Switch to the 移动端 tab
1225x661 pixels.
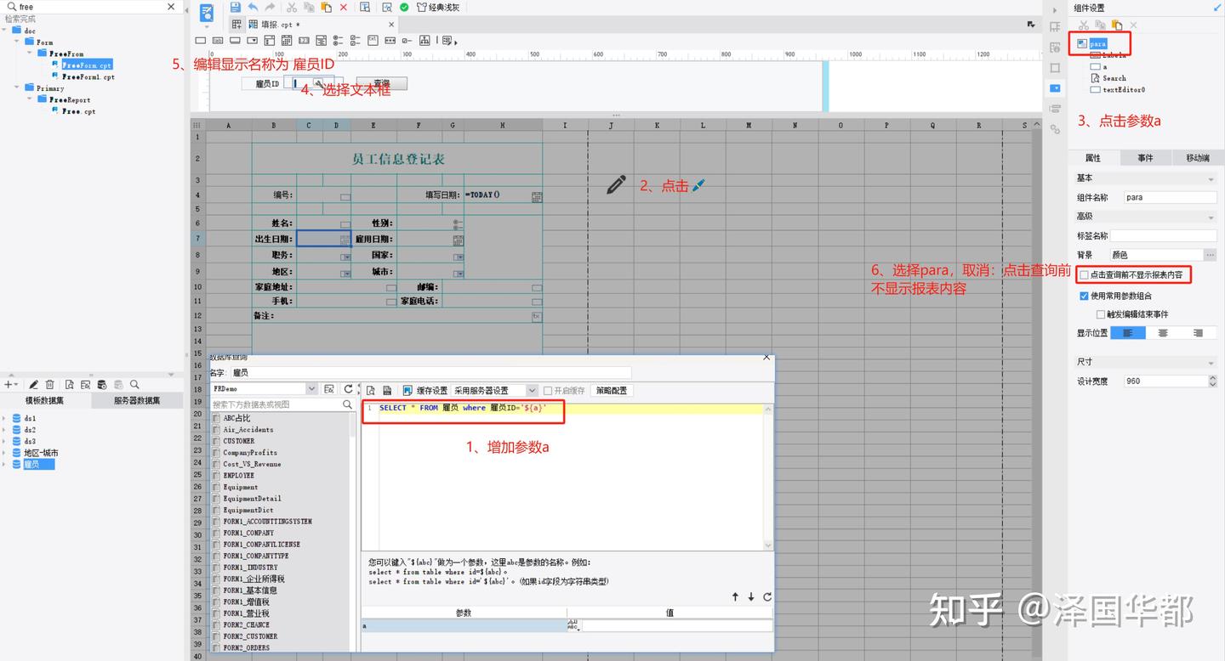pyautogui.click(x=1197, y=158)
